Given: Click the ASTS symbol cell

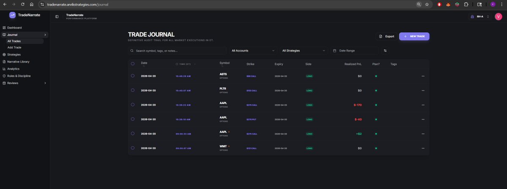Looking at the screenshot, I should (x=223, y=76).
